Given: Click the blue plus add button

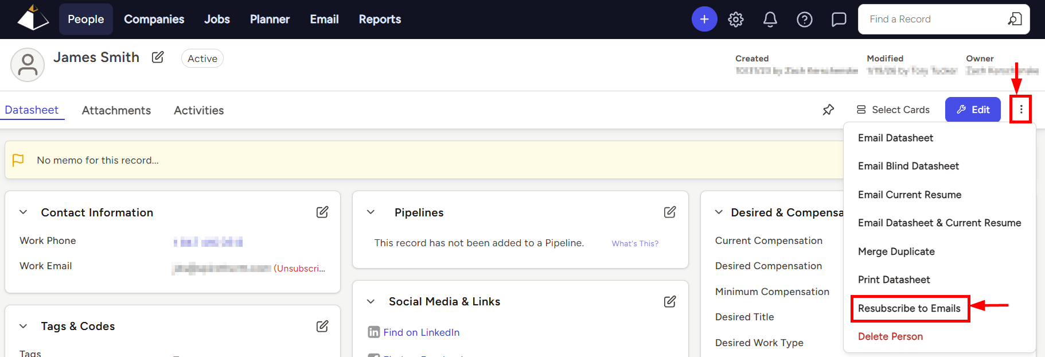Looking at the screenshot, I should tap(704, 20).
